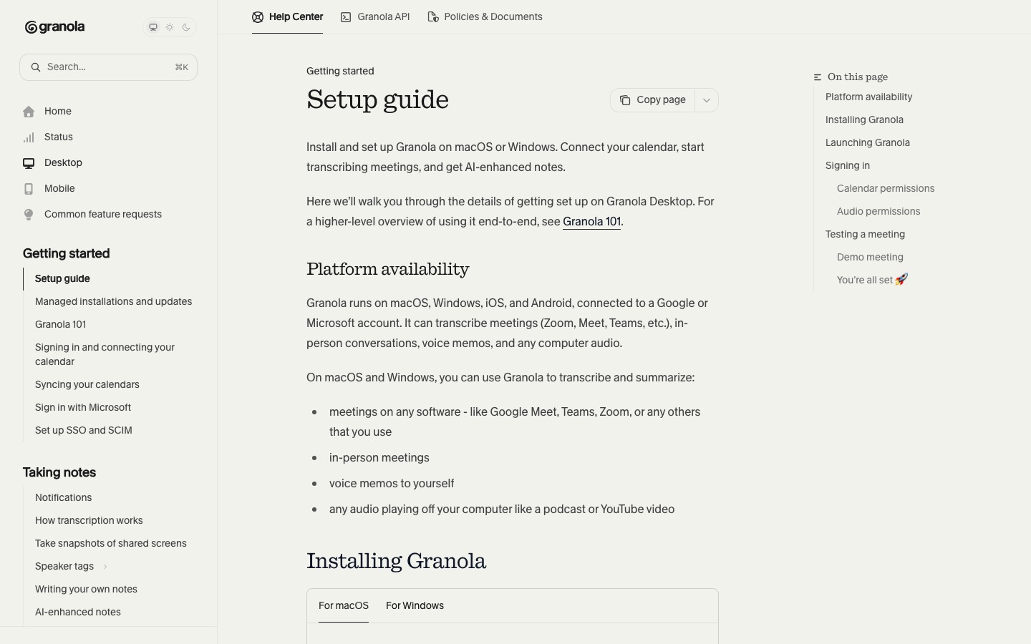Click the copy icon in Copy page

pyautogui.click(x=625, y=100)
